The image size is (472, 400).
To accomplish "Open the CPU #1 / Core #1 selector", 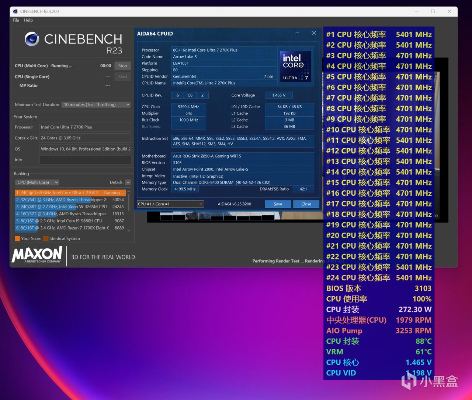I will (170, 204).
